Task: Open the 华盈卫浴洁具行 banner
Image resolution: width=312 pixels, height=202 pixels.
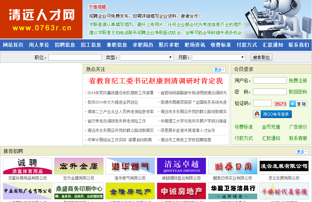Action: [x=232, y=191]
